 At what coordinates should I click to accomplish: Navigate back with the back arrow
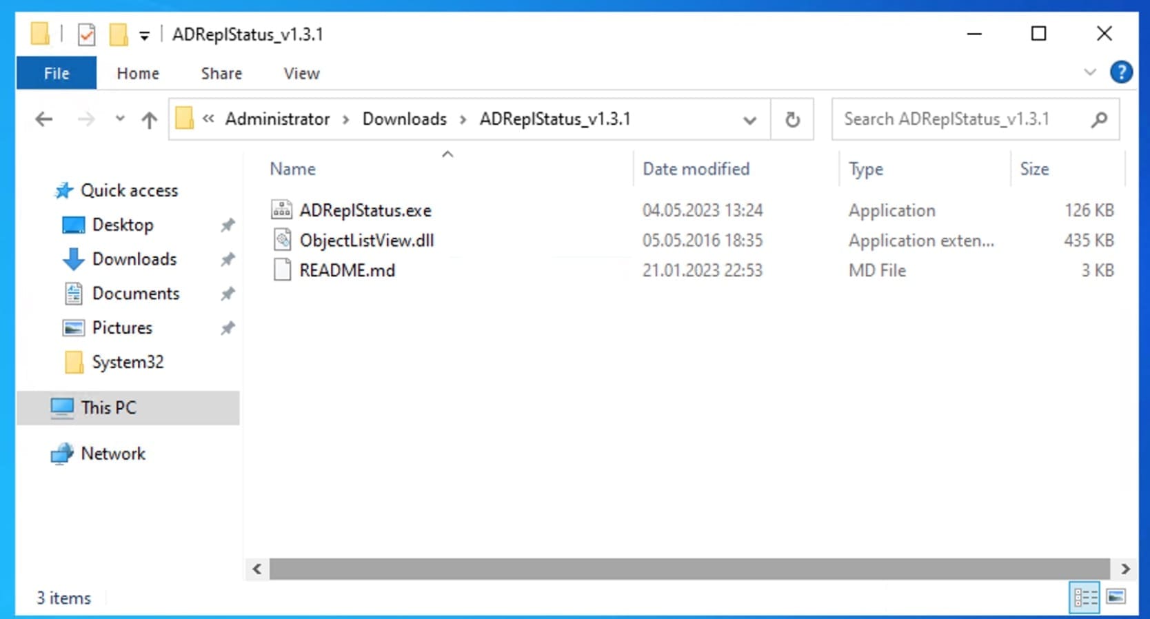44,119
